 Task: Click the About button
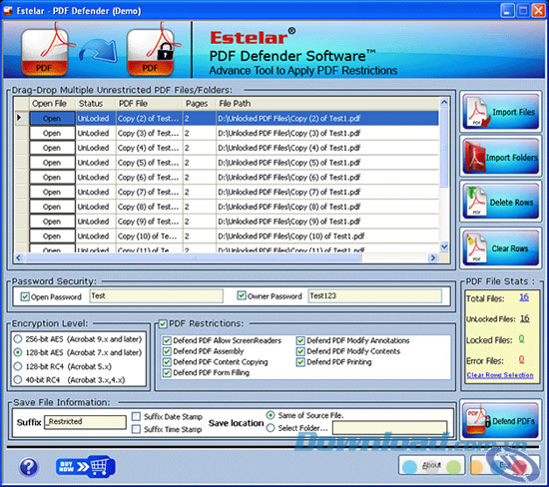(x=431, y=465)
